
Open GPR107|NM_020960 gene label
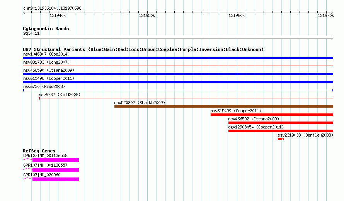click(42, 175)
